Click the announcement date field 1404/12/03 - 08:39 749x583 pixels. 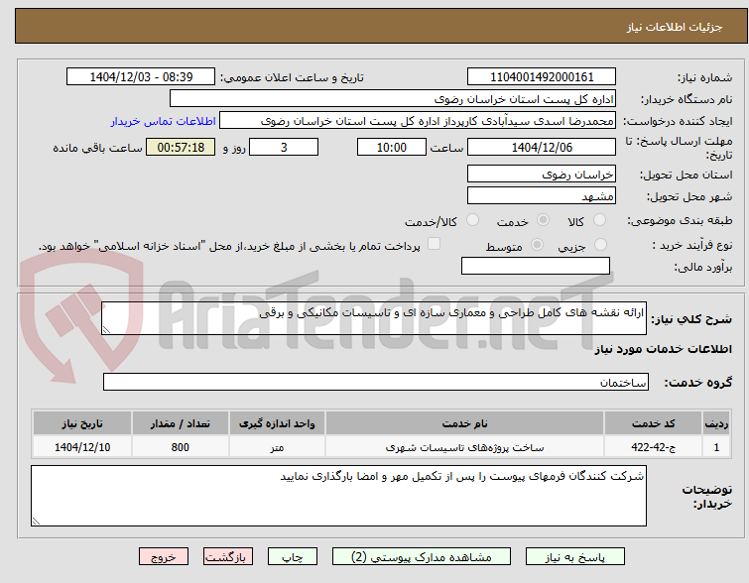click(x=141, y=77)
